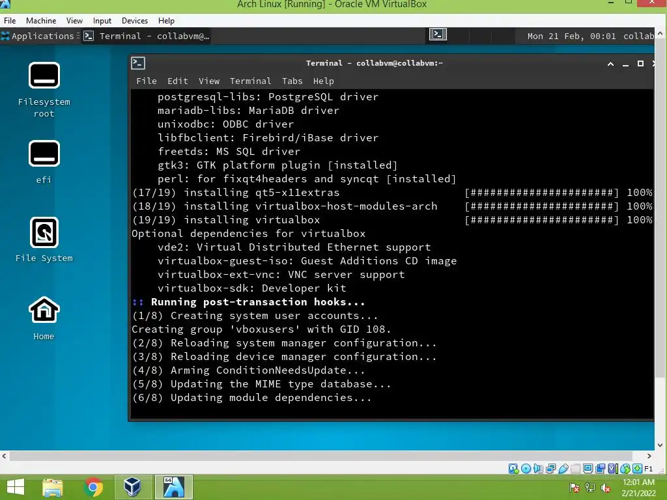Image resolution: width=667 pixels, height=500 pixels.
Task: Click the terminal icon in the terminal title bar
Action: (x=138, y=63)
